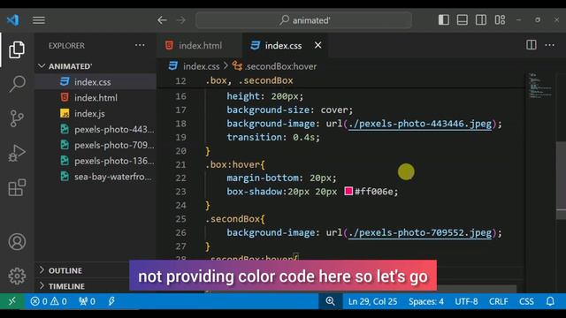Change language mode via CSS indicator
The width and height of the screenshot is (566, 318).
pyautogui.click(x=526, y=301)
